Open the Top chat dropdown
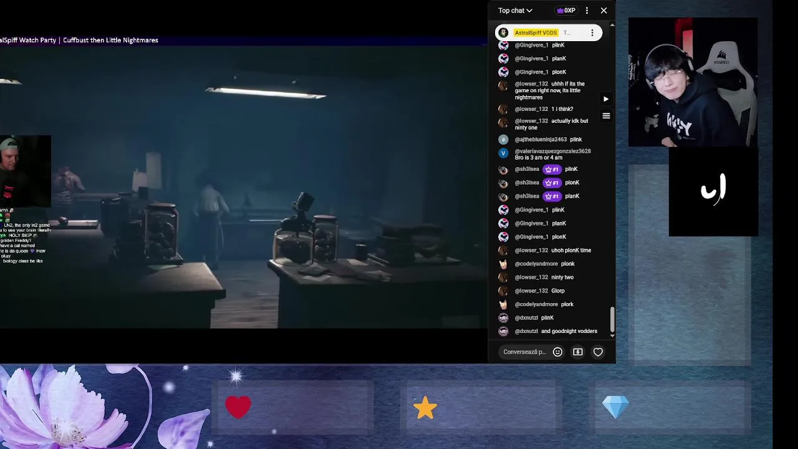Image resolution: width=798 pixels, height=449 pixels. [515, 11]
